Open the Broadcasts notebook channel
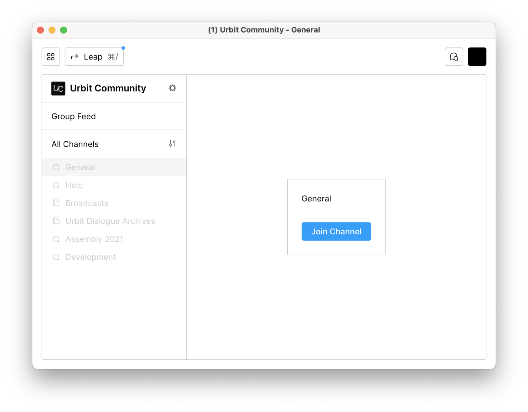 pyautogui.click(x=114, y=203)
